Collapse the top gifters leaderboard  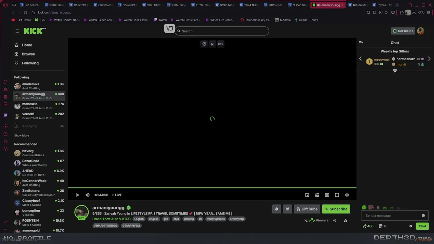[395, 71]
